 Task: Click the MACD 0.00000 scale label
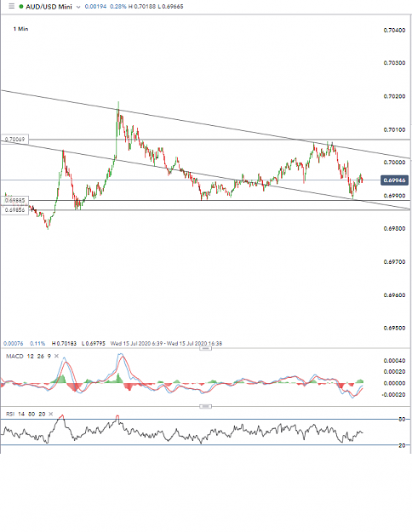(x=394, y=383)
